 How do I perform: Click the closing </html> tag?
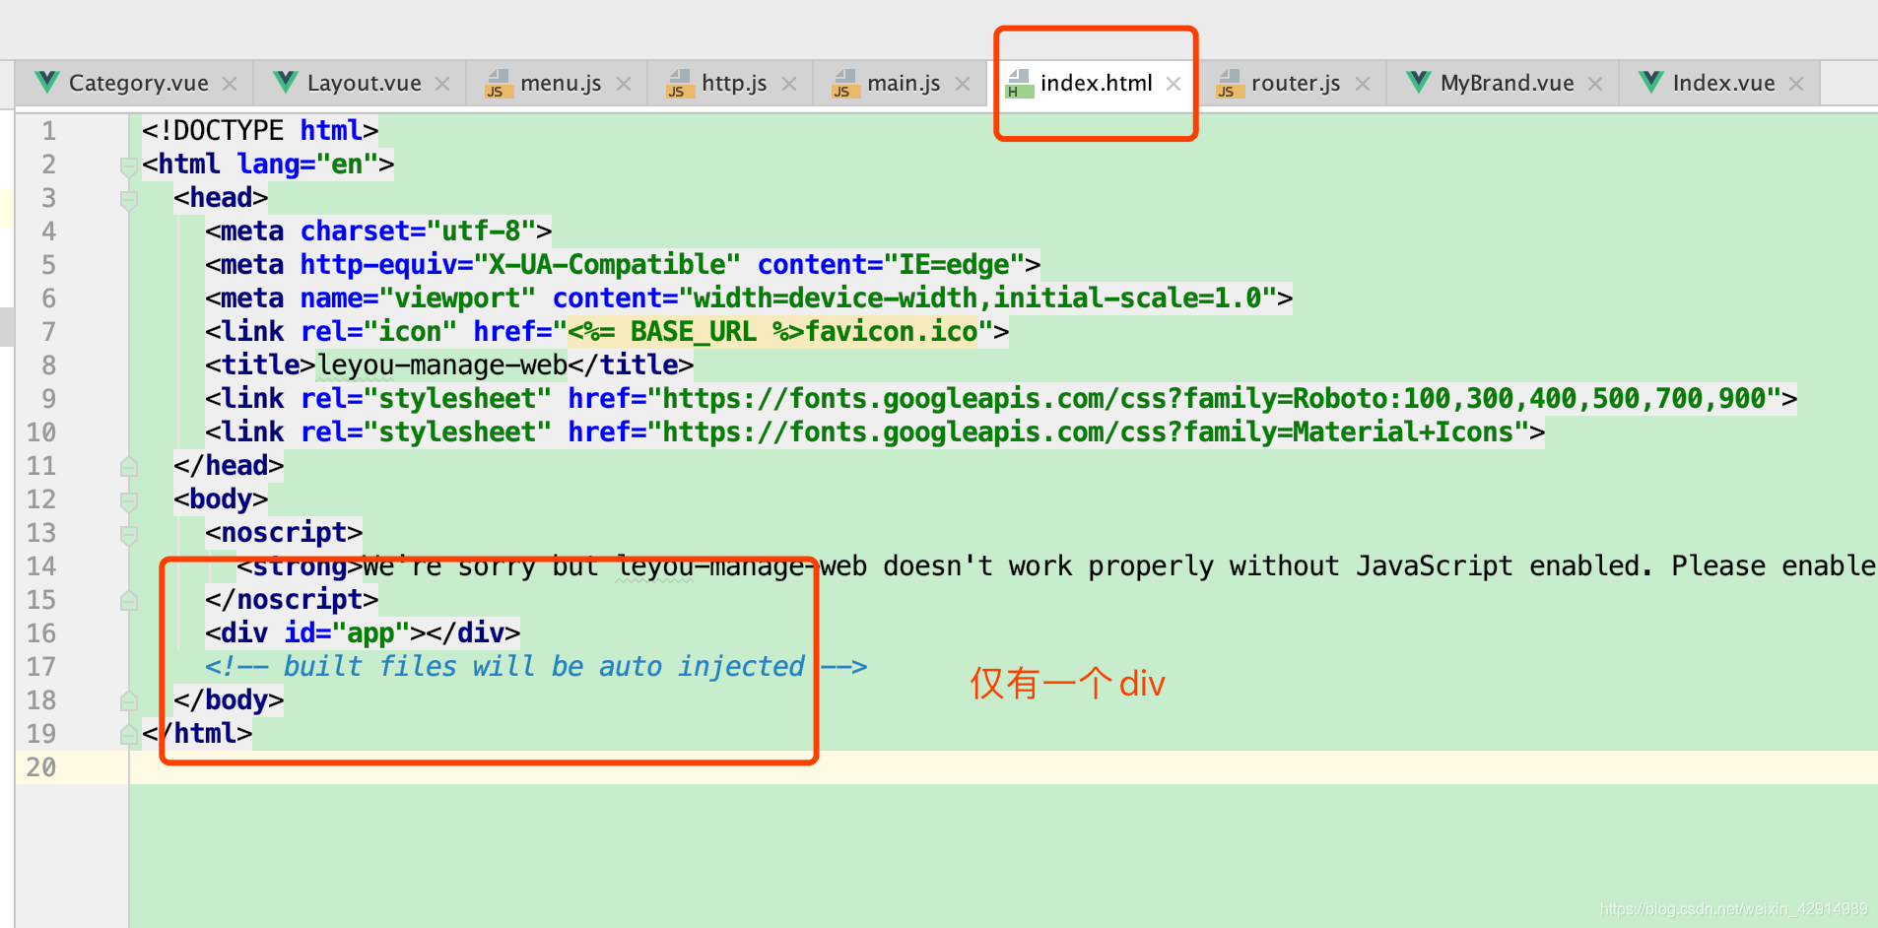[x=197, y=734]
